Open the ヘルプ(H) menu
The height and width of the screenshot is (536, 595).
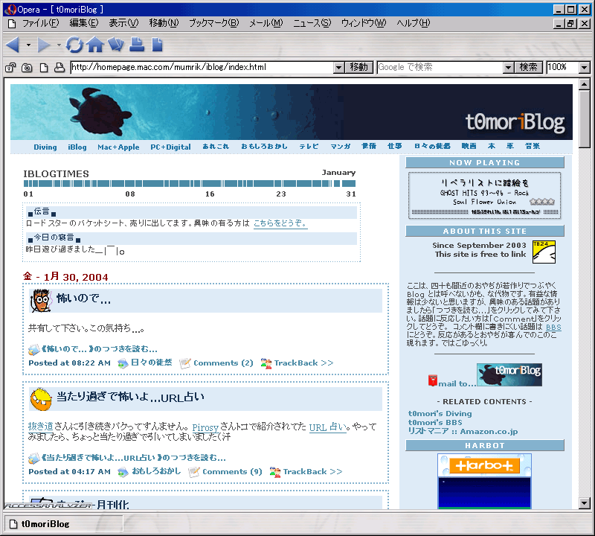point(414,24)
